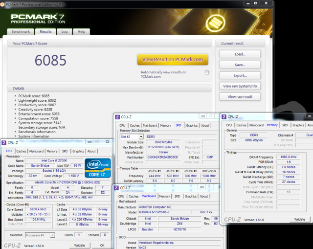Viewport: 313px width, 249px height.
Task: Click the Save... button
Action: (240, 65)
